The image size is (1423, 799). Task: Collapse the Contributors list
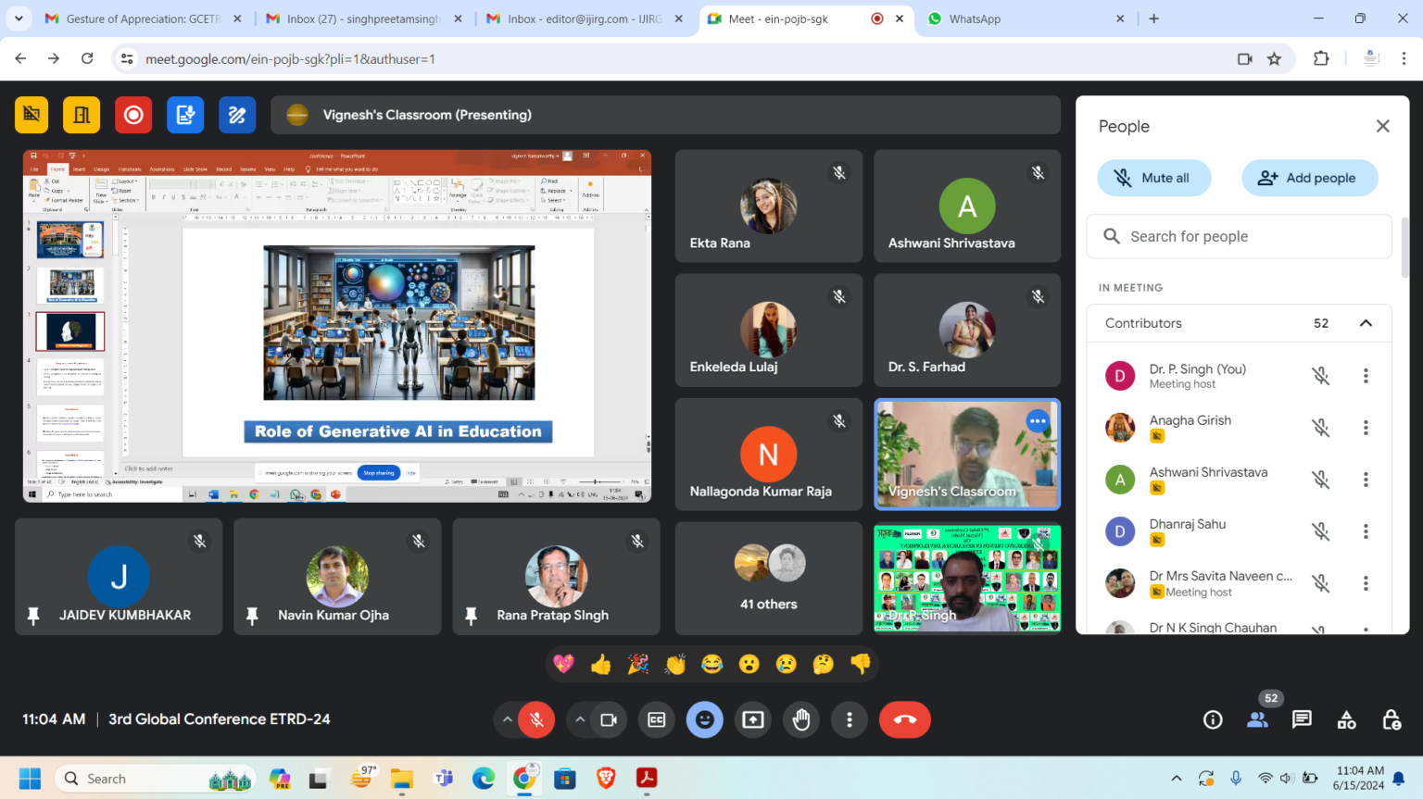point(1366,323)
